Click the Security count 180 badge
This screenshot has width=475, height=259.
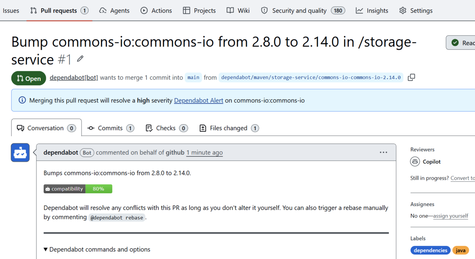pyautogui.click(x=338, y=11)
